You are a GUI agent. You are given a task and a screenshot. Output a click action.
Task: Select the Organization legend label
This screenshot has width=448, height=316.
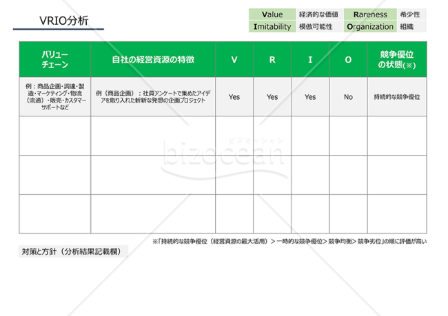pos(370,27)
